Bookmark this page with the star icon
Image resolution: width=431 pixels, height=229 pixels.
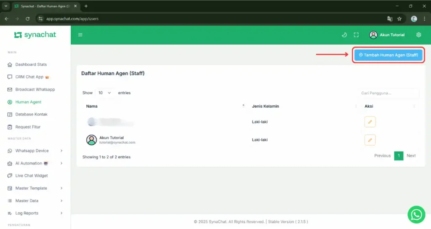point(399,19)
